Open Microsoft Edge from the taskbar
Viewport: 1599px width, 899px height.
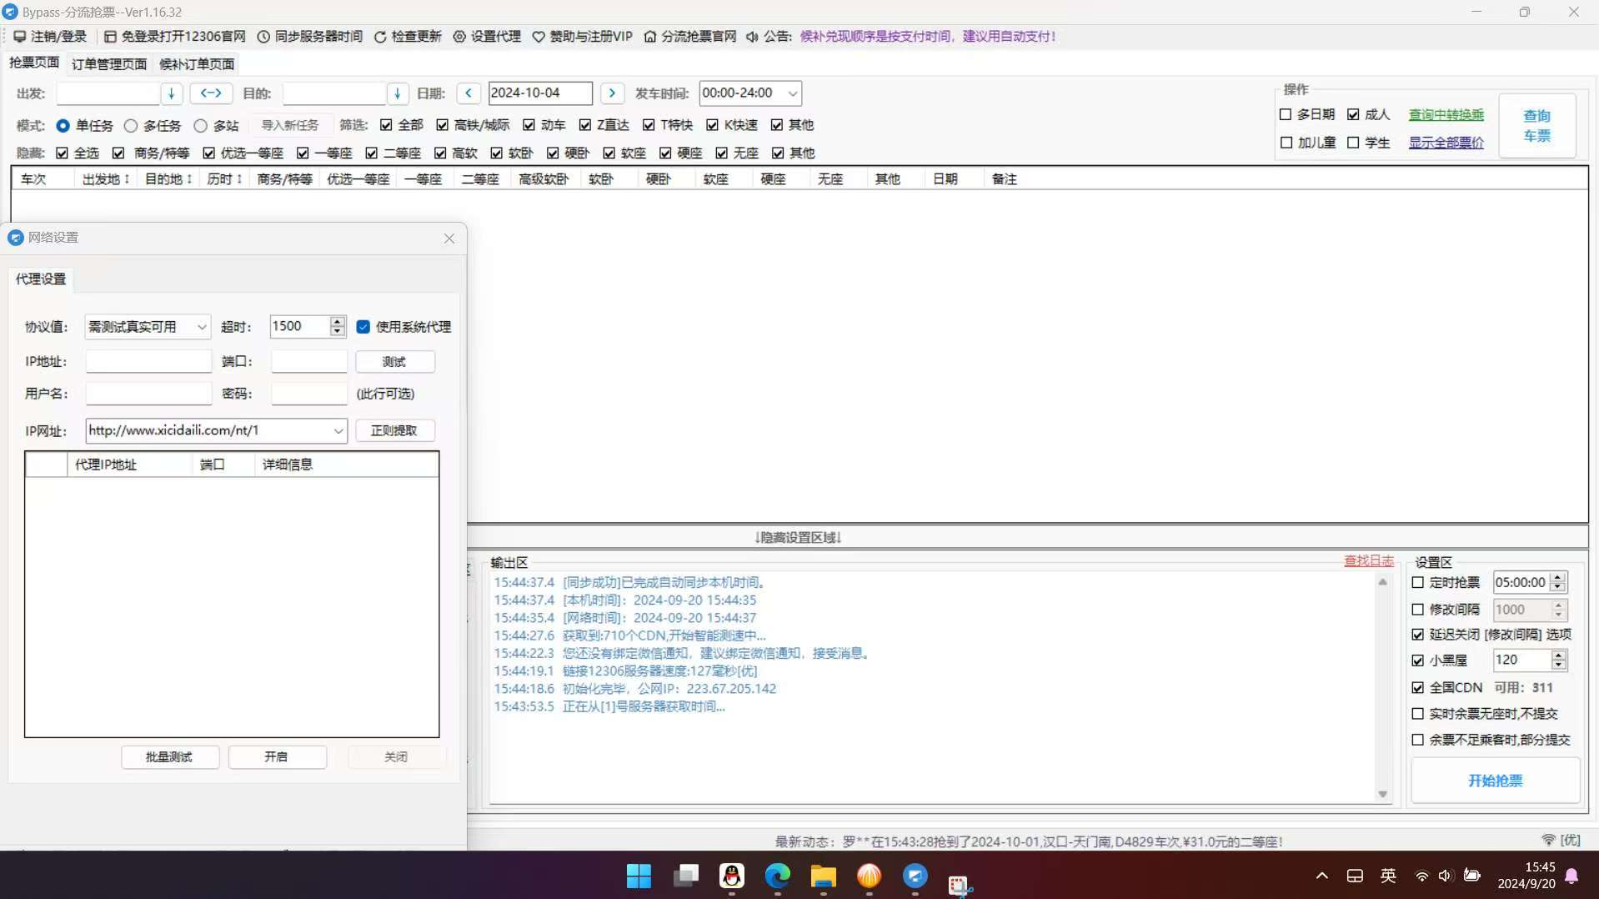pos(777,876)
